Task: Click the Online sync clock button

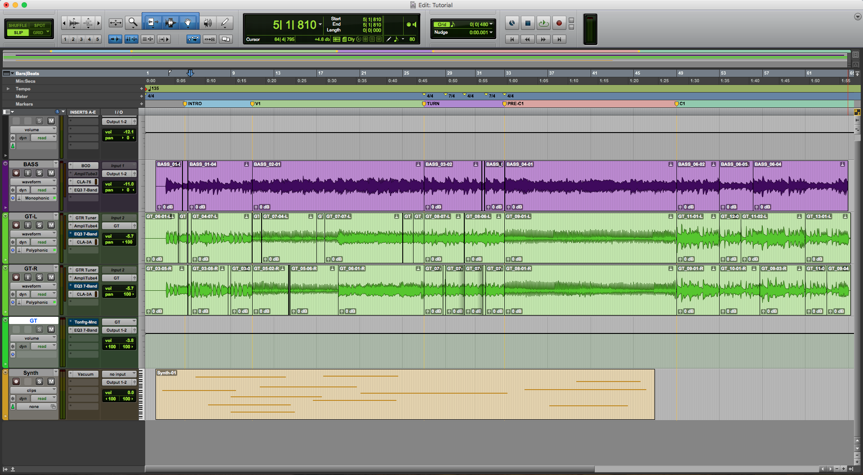Action: (x=512, y=23)
